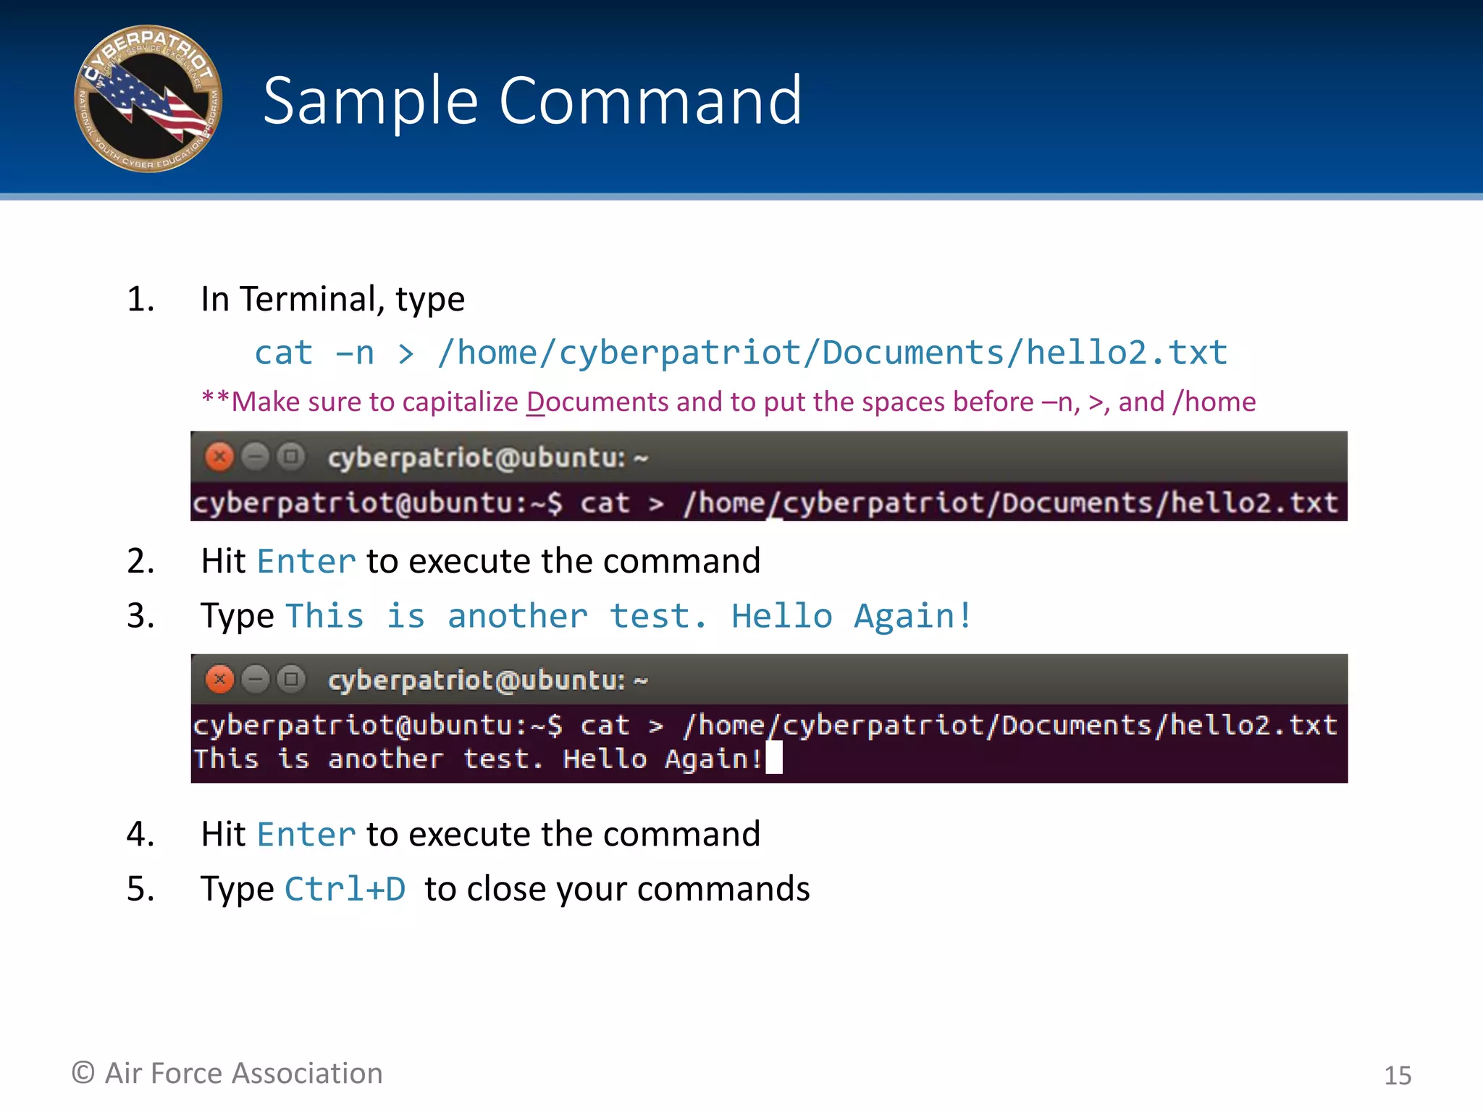The width and height of the screenshot is (1483, 1112).
Task: Click the 'Enter' keyword in step 4
Action: [x=306, y=834]
